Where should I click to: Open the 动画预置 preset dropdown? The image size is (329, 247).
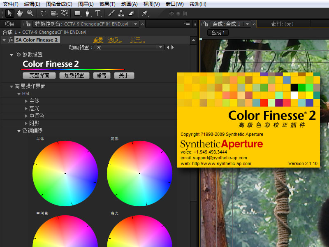(x=129, y=47)
